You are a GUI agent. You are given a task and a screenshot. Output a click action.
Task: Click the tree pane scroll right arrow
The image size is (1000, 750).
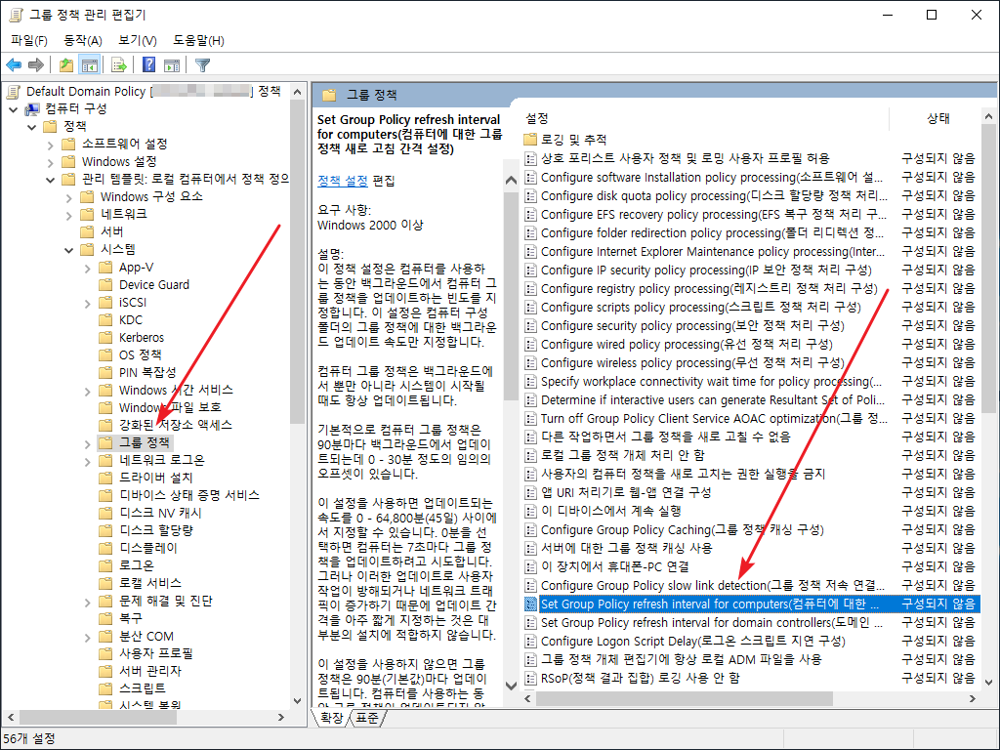[x=281, y=718]
